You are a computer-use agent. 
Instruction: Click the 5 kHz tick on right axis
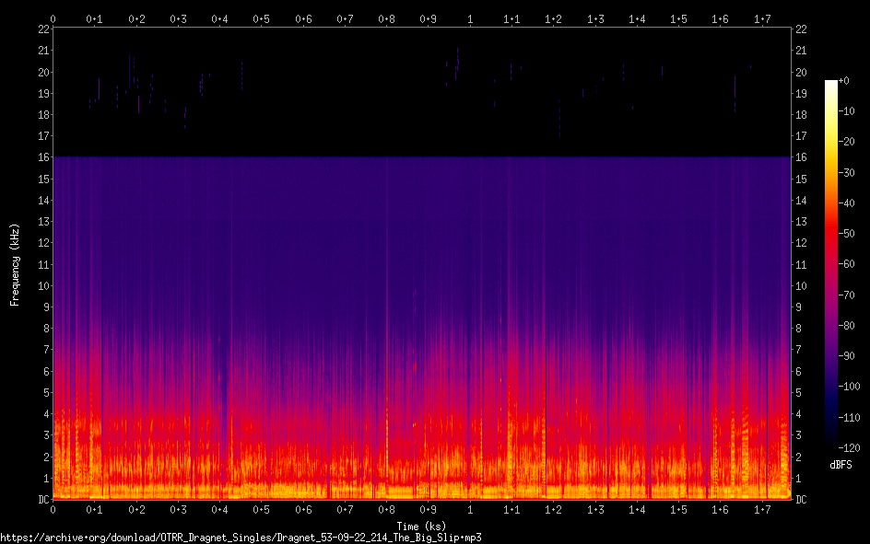799,393
